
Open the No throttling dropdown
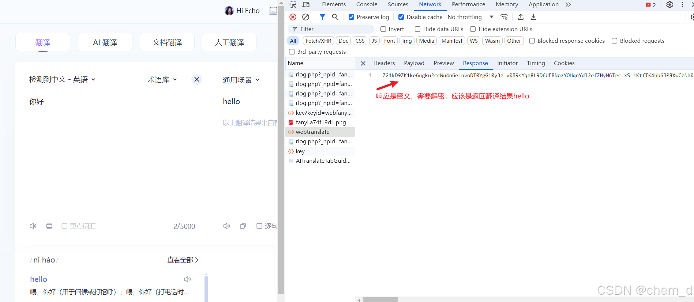pyautogui.click(x=470, y=17)
